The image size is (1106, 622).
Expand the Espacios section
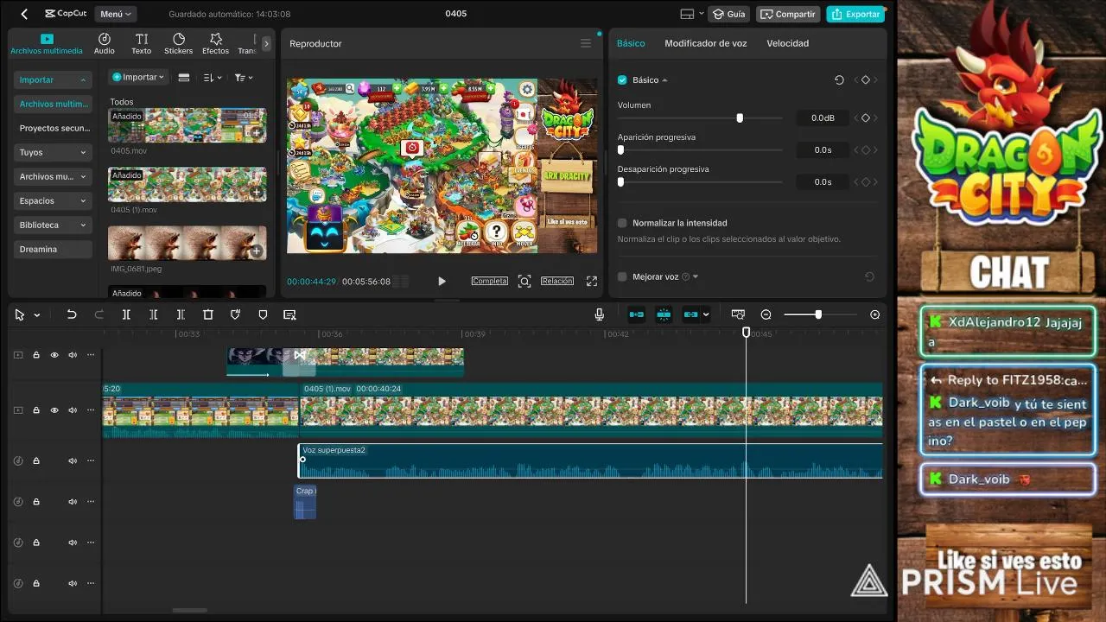[53, 200]
